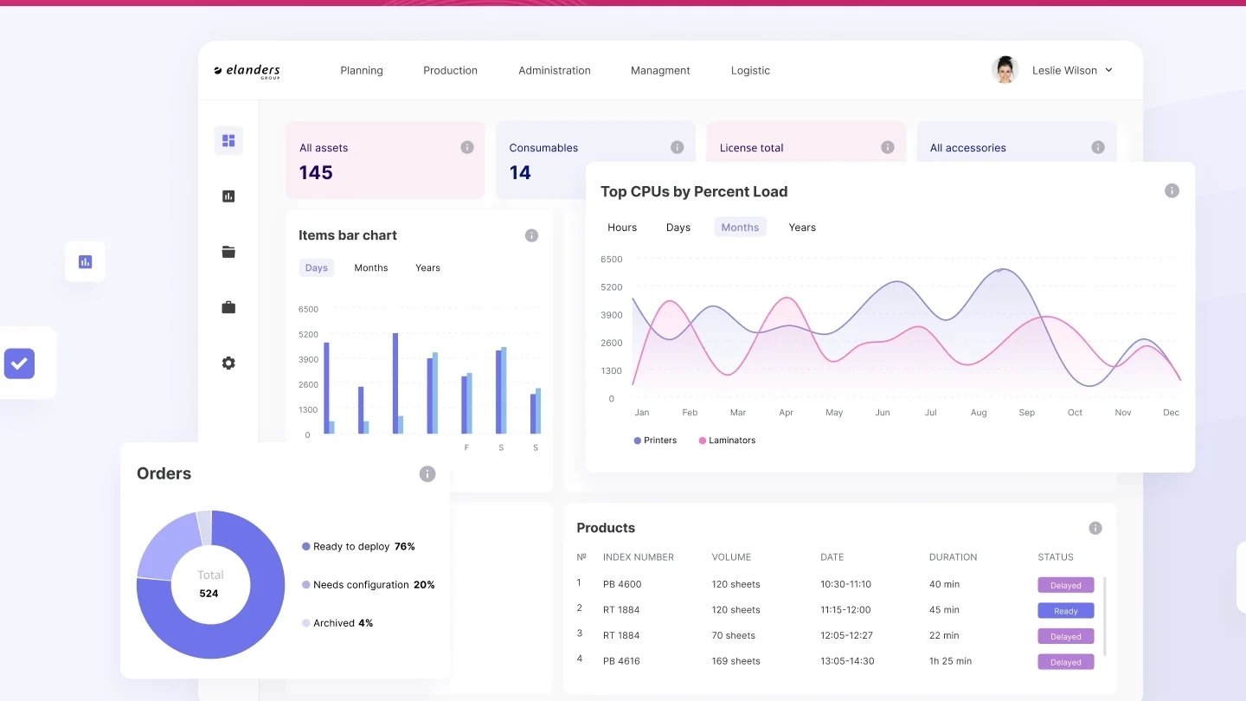Click the Aug label on CPU chart
Screen dimensions: 1246x701
click(x=979, y=413)
